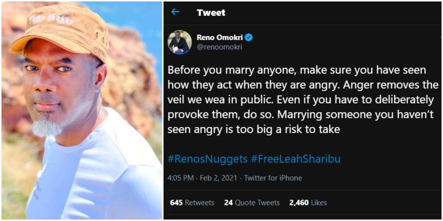Viewport: 443px width, 221px height.
Task: View the 645 Retweets list
Action: point(192,202)
